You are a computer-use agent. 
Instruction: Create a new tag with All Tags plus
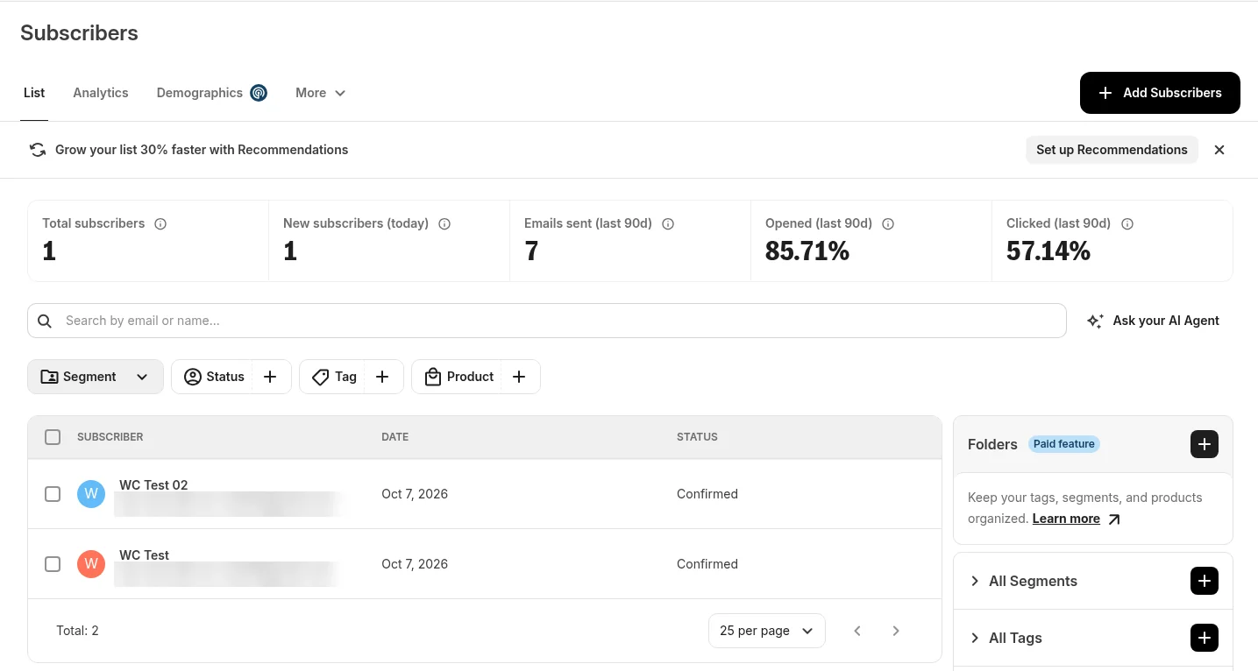point(1205,638)
